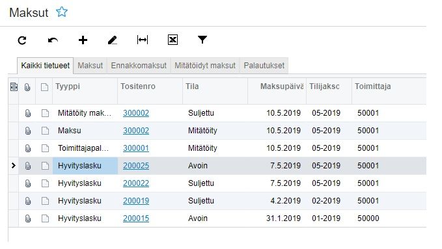The height and width of the screenshot is (249, 442).
Task: Mark Maksut as favorite with star
Action: pyautogui.click(x=62, y=12)
